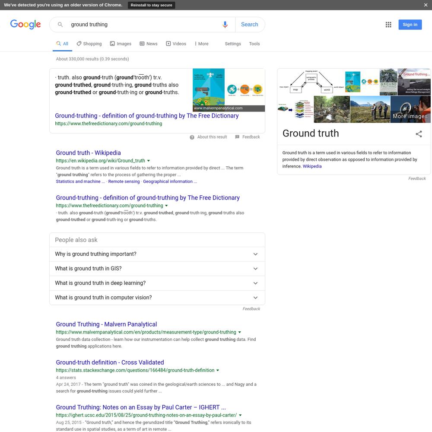The height and width of the screenshot is (432, 432).
Task: Open the More search categories menu
Action: [201, 44]
